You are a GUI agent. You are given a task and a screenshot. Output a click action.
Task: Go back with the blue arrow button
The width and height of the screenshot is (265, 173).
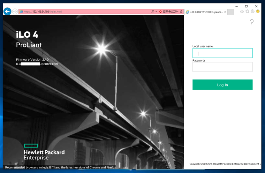click(7, 11)
